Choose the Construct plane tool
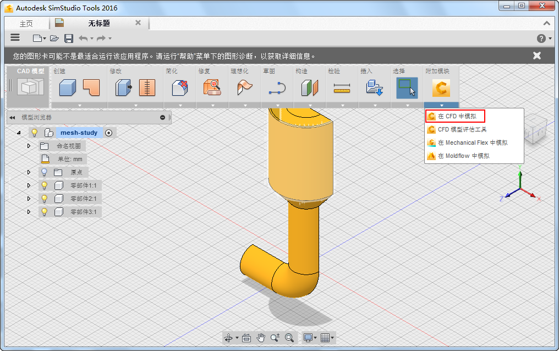The image size is (559, 351). (x=309, y=87)
